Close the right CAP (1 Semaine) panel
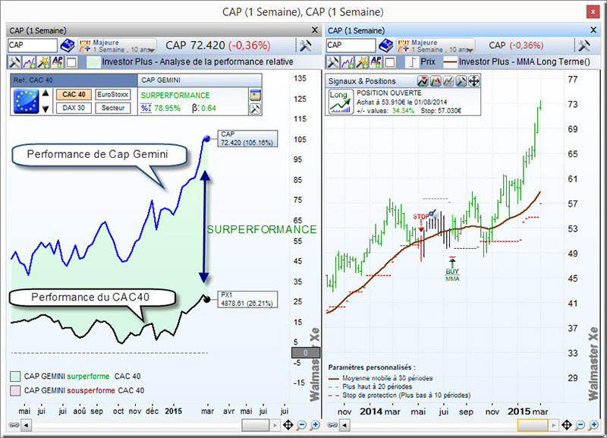This screenshot has width=607, height=438. point(593,30)
